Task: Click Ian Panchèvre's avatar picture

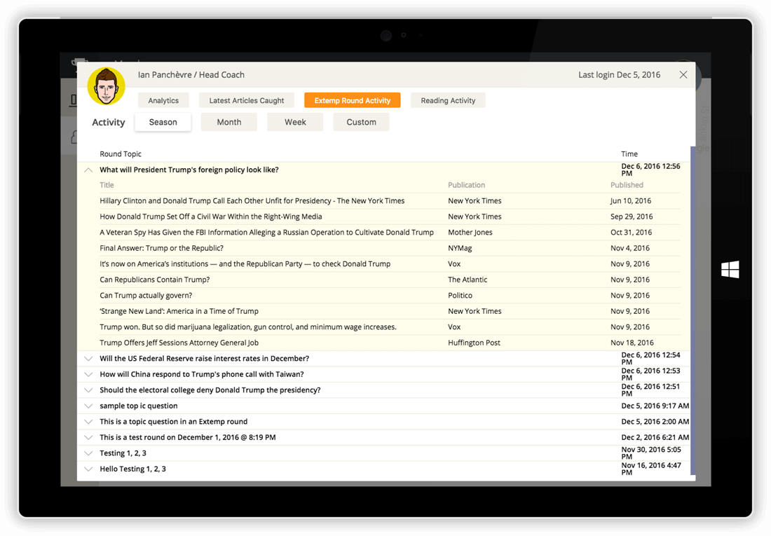Action: pos(106,87)
